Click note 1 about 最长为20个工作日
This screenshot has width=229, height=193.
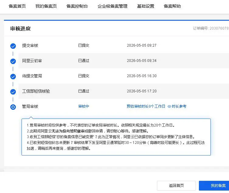click(x=101, y=125)
